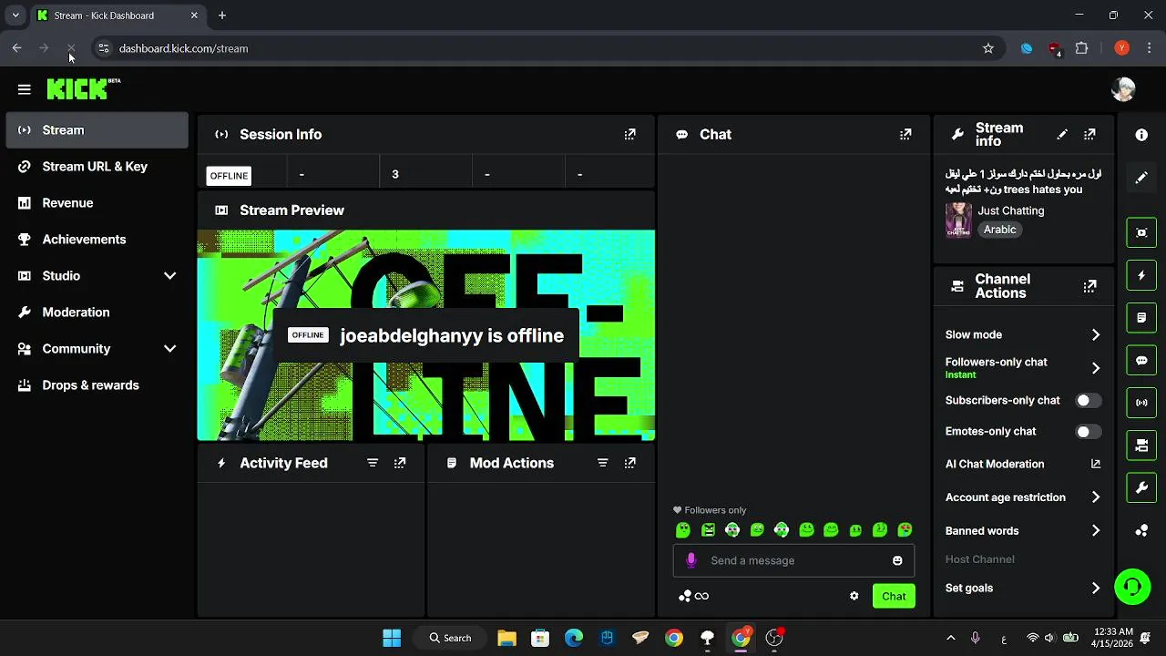Pop out the Session Info panel
The width and height of the screenshot is (1166, 656).
(629, 134)
